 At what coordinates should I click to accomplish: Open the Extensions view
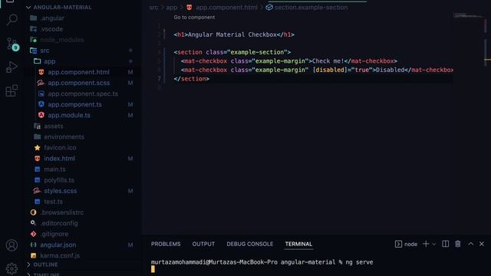(12, 90)
